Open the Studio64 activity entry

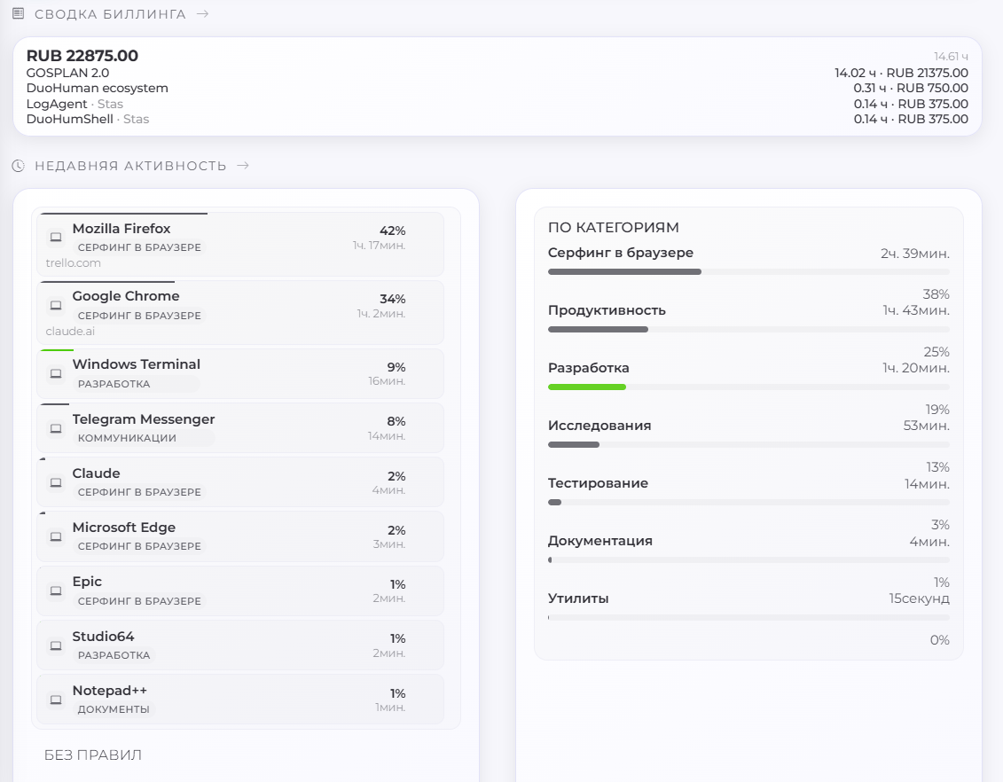[x=239, y=645]
